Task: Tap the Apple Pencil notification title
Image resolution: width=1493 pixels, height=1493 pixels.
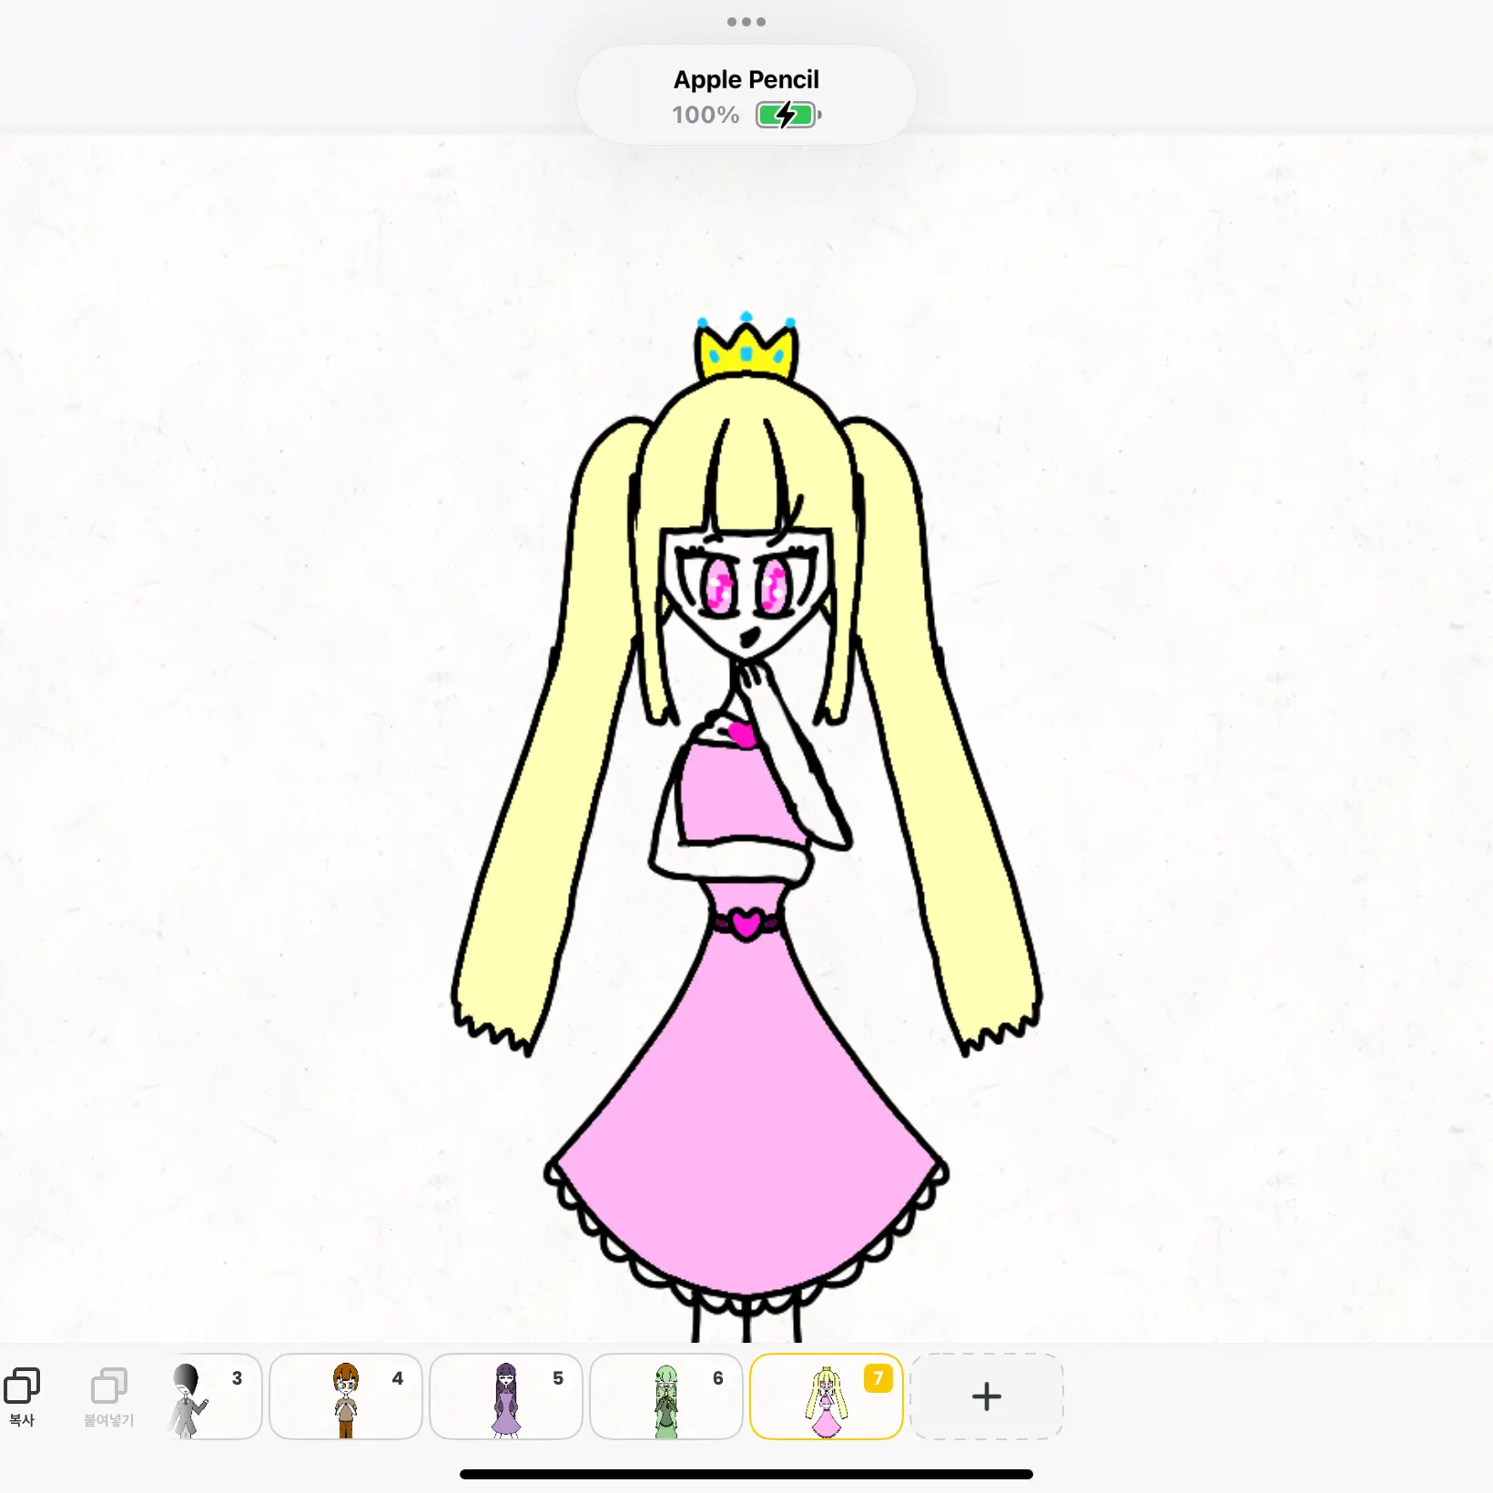Action: coord(746,80)
